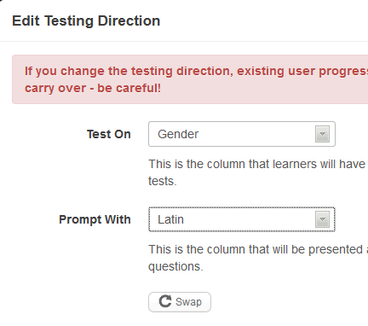Click the Edit Testing Direction heading
The image size is (368, 326).
pyautogui.click(x=86, y=21)
